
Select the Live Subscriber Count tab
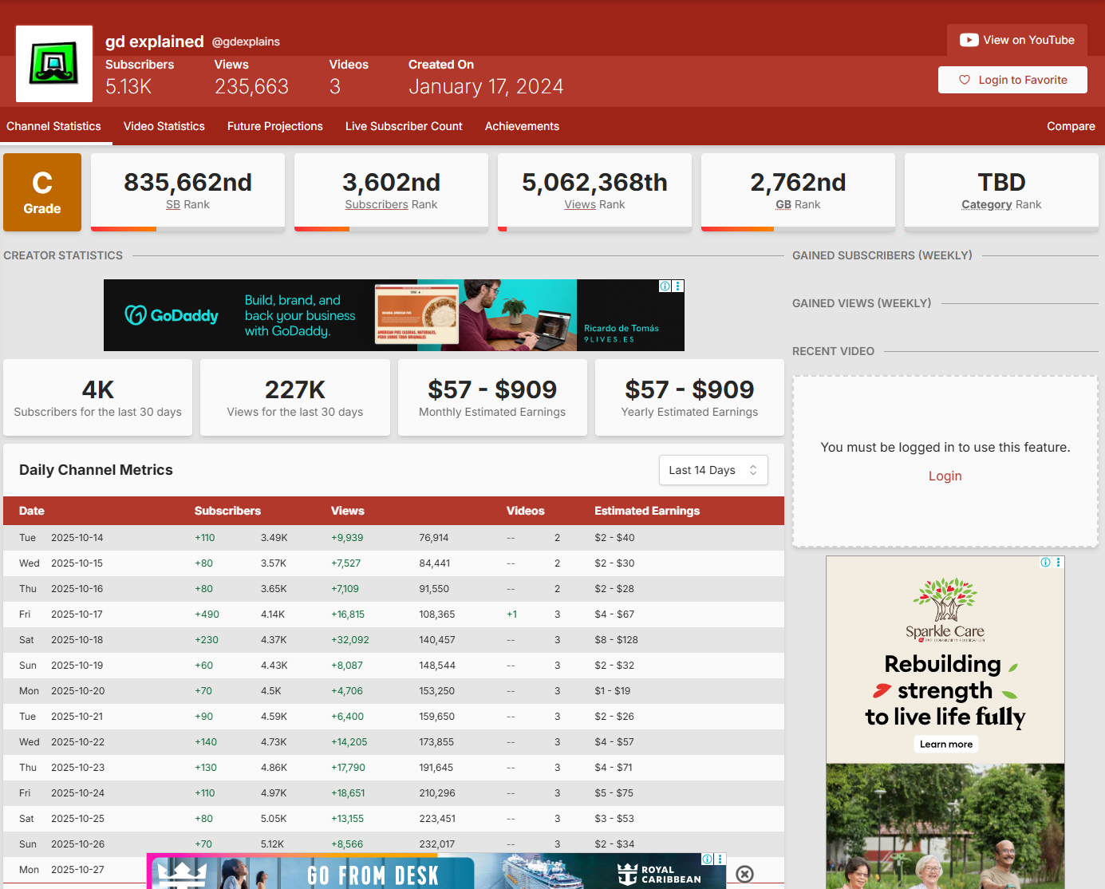click(404, 126)
